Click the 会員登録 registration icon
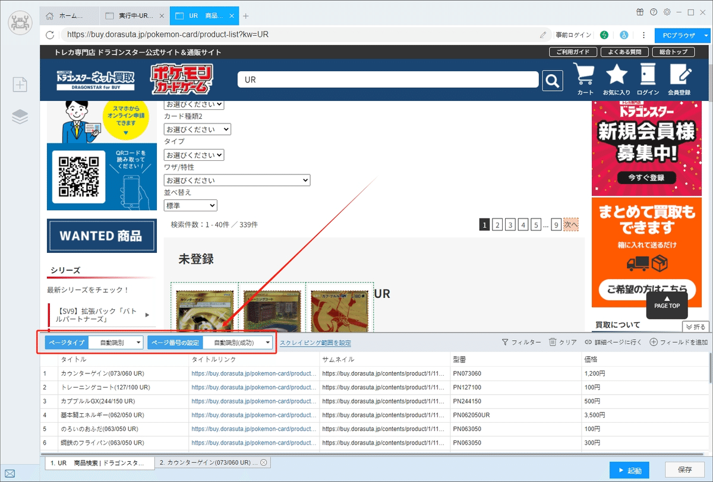The image size is (713, 482). (679, 80)
